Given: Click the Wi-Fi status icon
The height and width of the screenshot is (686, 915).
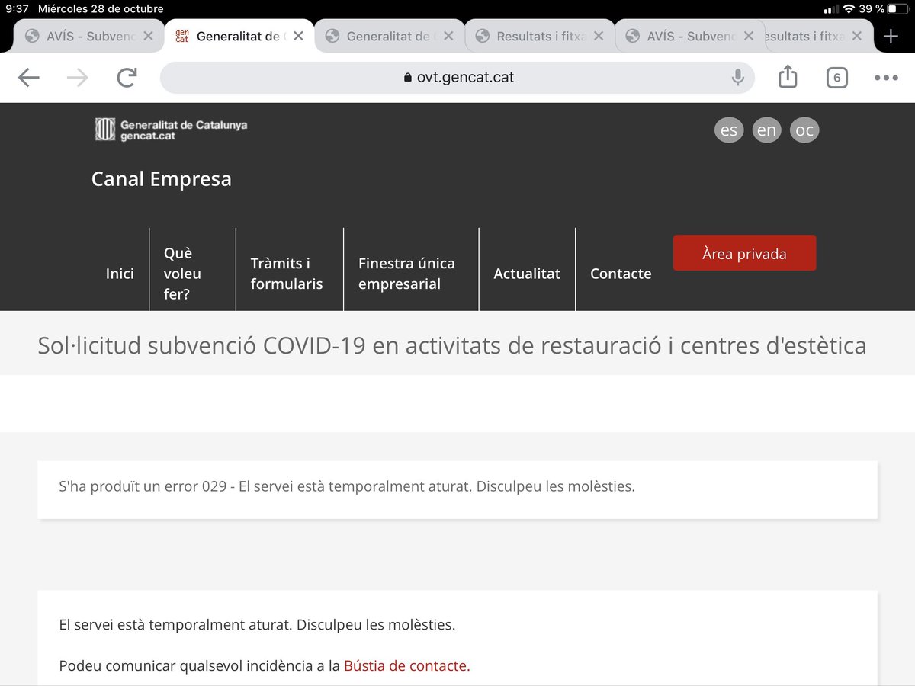Looking at the screenshot, I should tap(849, 9).
